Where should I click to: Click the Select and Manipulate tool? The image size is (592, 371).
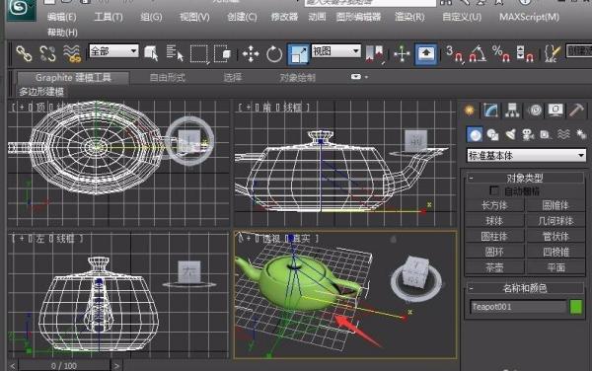pos(402,54)
